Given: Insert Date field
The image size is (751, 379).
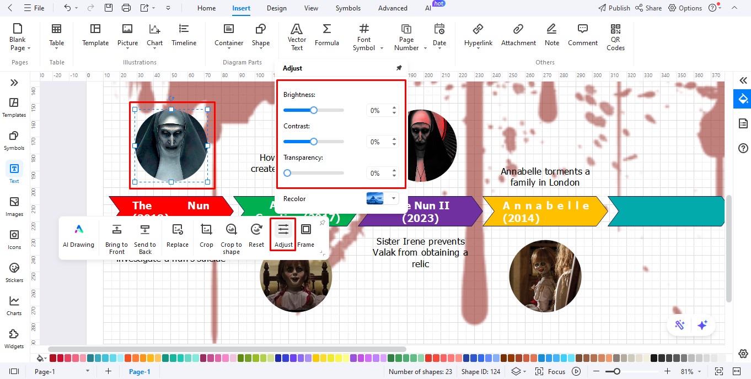Looking at the screenshot, I should pyautogui.click(x=439, y=35).
